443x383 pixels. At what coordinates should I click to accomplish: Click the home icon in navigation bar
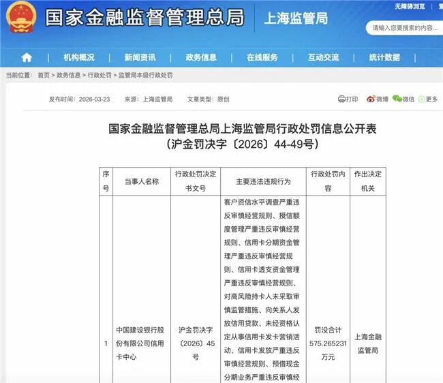[x=27, y=57]
